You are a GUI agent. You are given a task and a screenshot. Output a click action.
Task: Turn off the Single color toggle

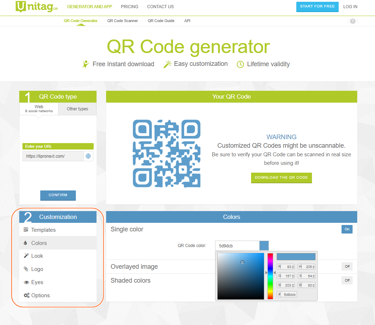(347, 229)
